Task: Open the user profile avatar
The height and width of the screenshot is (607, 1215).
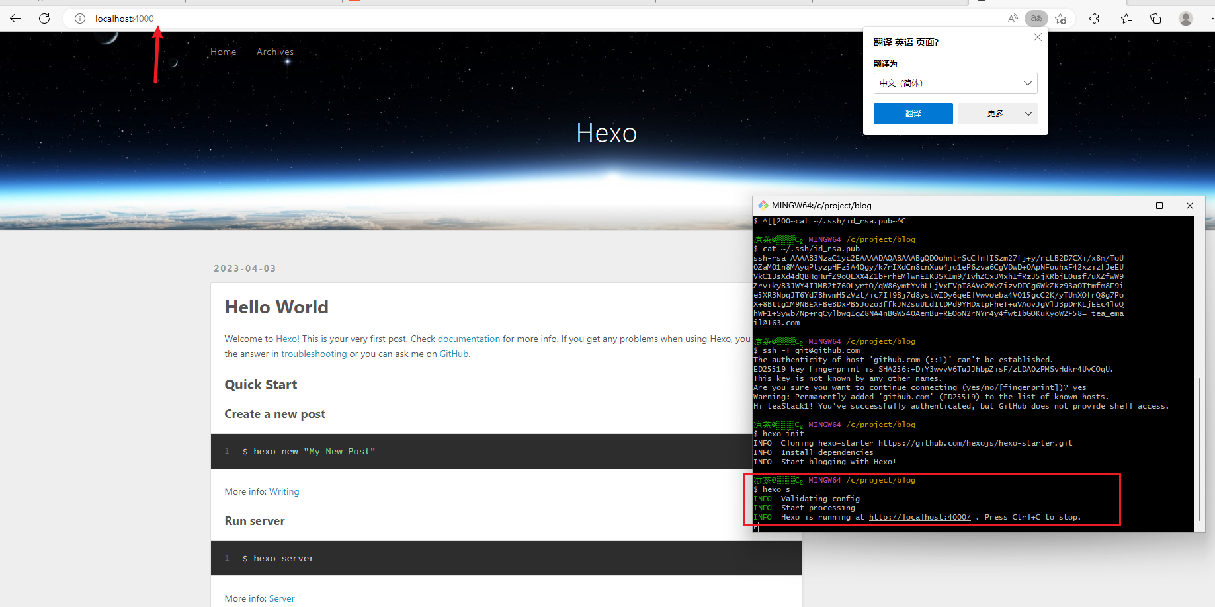Action: (x=1186, y=19)
